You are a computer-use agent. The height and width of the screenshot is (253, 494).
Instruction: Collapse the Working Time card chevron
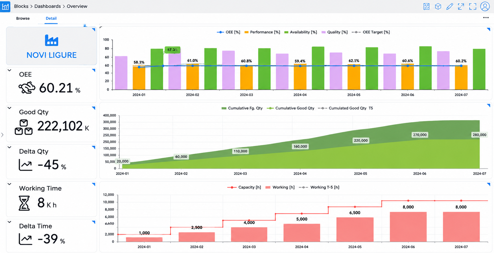pyautogui.click(x=9, y=184)
